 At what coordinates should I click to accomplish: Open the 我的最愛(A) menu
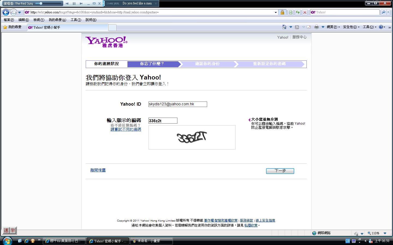click(57, 20)
